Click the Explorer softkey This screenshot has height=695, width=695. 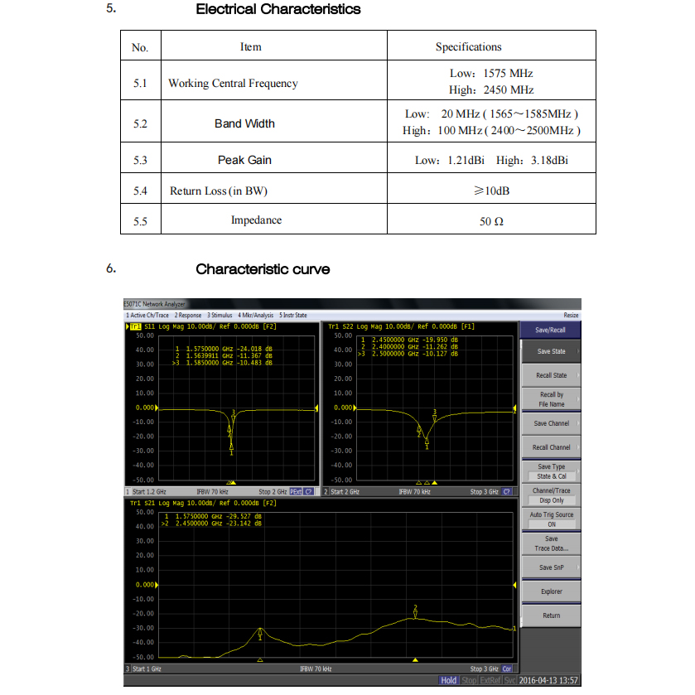point(551,591)
